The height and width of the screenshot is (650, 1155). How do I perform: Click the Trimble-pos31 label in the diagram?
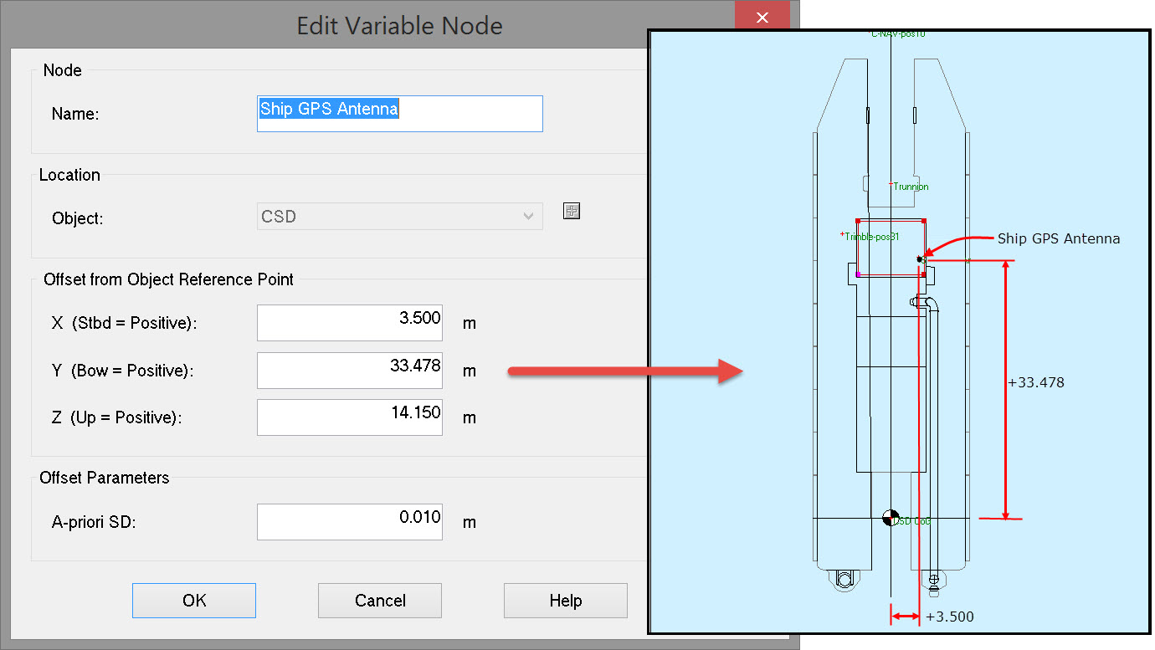870,237
